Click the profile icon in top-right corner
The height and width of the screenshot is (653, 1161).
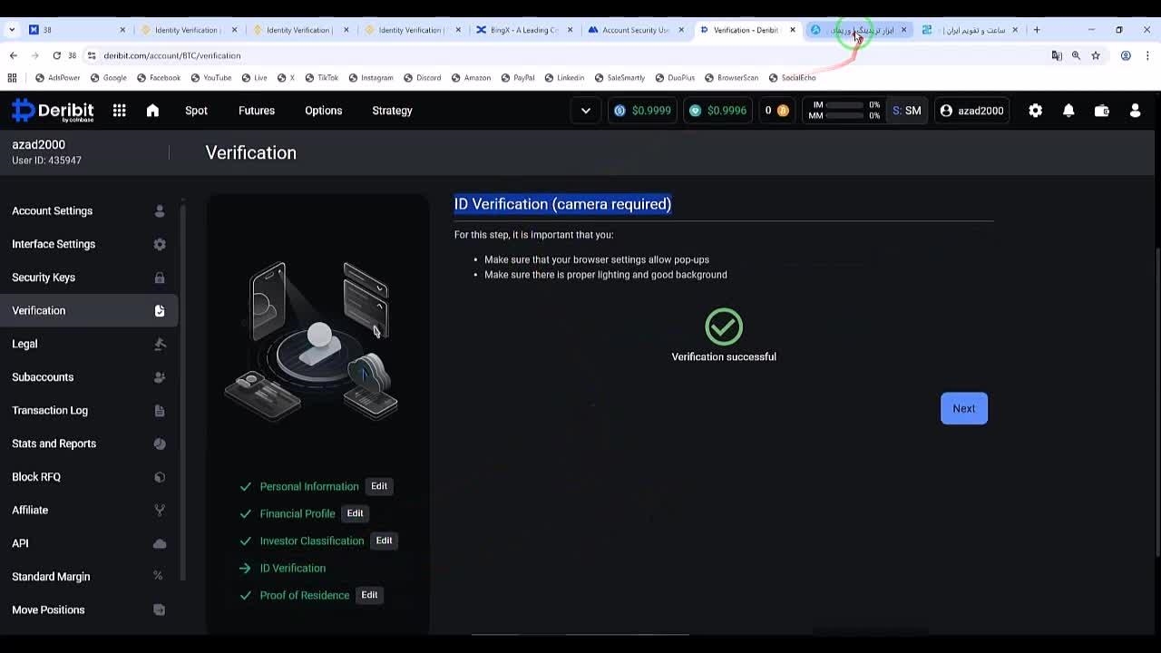(x=1135, y=111)
